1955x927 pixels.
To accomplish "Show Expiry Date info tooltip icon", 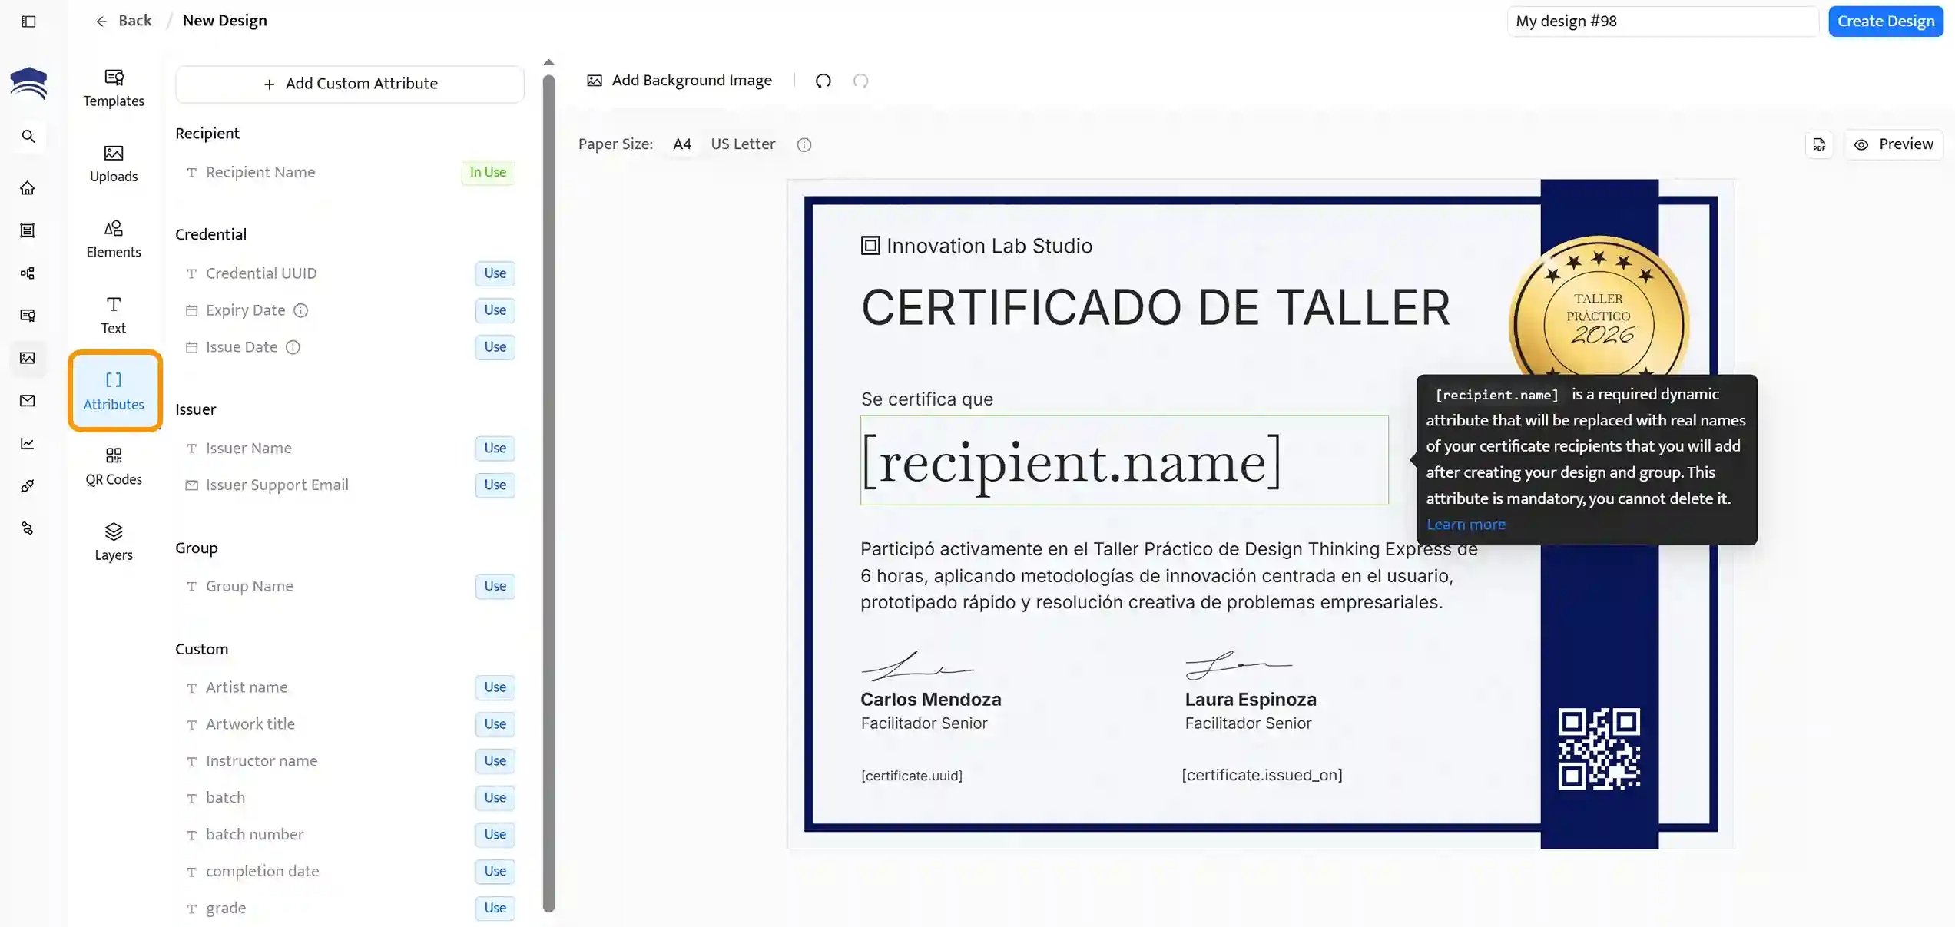I will tap(301, 310).
